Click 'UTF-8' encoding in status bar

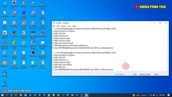tap(156, 74)
